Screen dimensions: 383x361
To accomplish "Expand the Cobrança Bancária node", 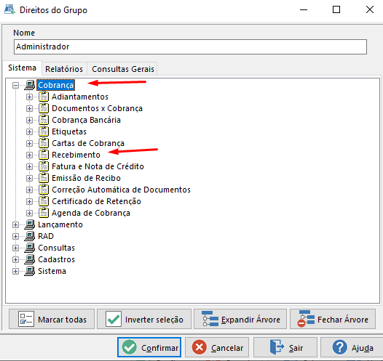I will (x=29, y=120).
